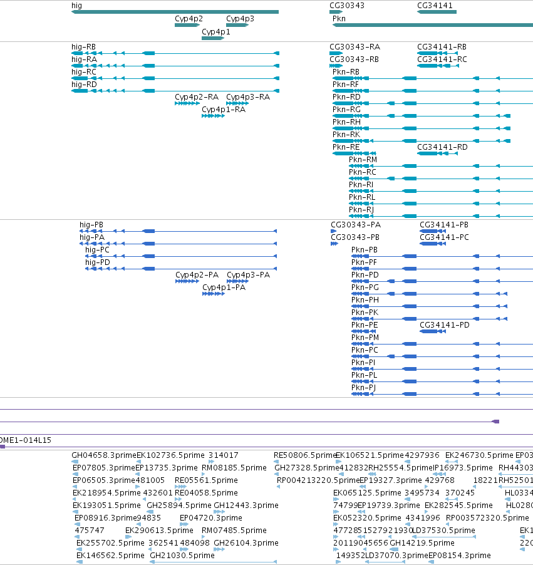Select the Pkn-RD transcript label
Screen dimensions: 533x565
(x=346, y=97)
